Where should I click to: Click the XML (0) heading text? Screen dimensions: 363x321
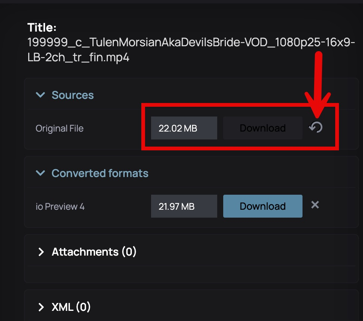click(x=71, y=307)
